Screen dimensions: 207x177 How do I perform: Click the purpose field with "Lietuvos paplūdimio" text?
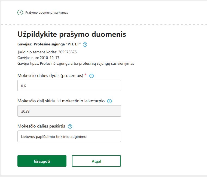[x=69, y=136]
